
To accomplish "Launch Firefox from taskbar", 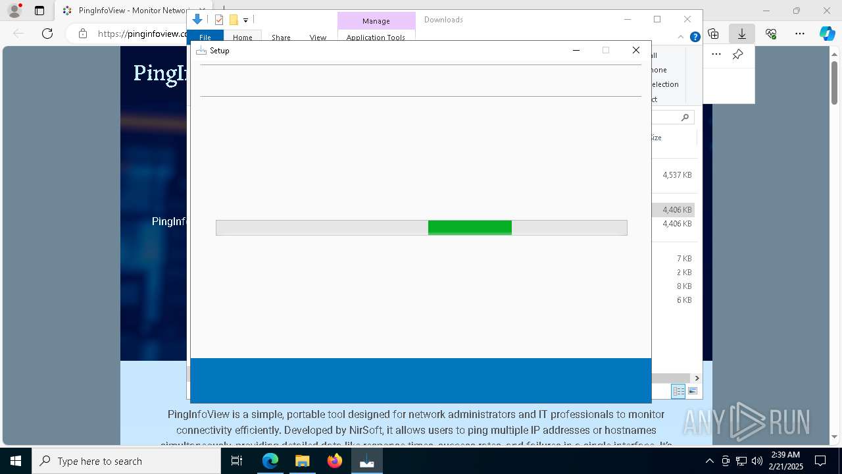I will point(334,461).
